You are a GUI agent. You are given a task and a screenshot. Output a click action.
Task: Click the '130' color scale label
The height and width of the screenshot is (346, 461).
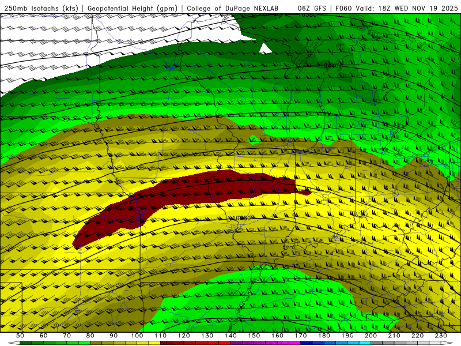pyautogui.click(x=207, y=336)
